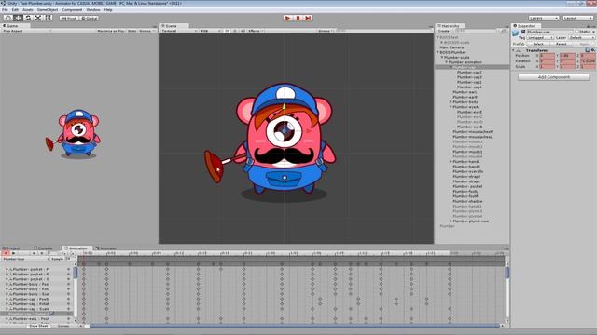597x335 pixels.
Task: Add keyframe in Animation window
Action: [x=63, y=253]
